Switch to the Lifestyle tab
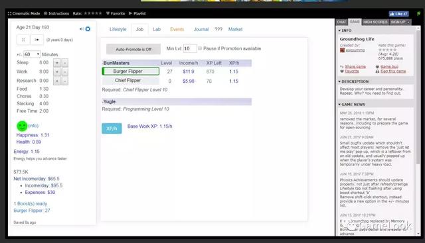The image size is (425, 243). click(x=118, y=29)
